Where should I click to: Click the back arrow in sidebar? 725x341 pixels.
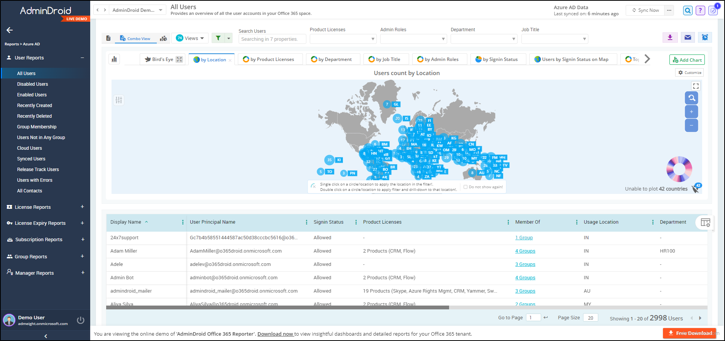pos(10,30)
